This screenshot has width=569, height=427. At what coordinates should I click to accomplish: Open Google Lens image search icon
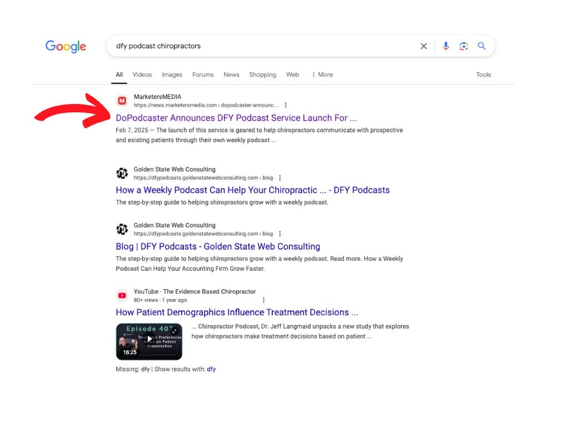point(463,46)
